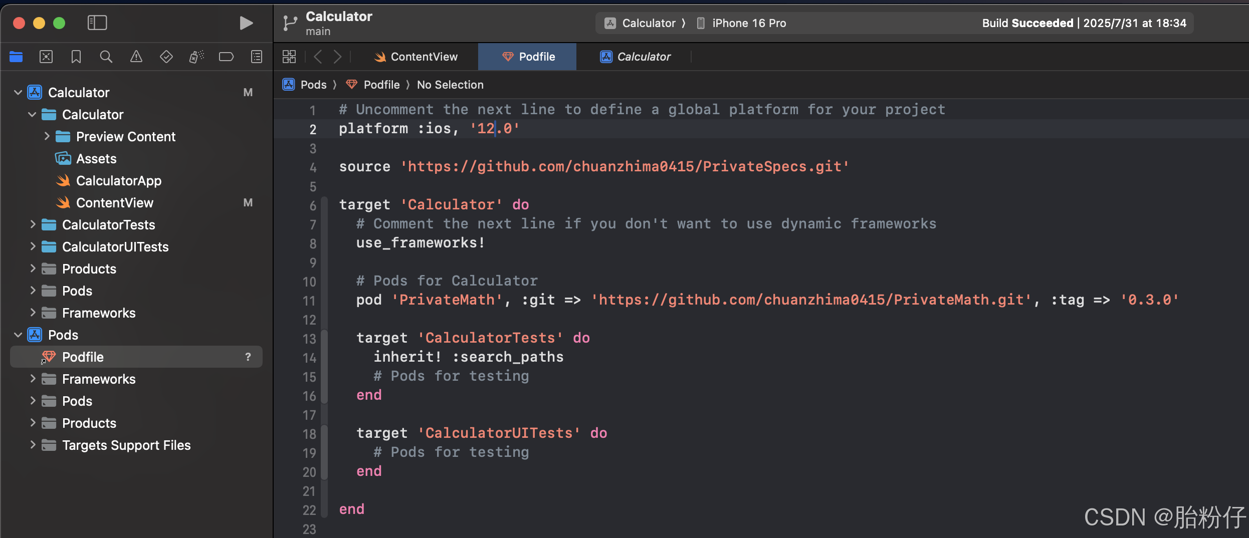Expand Frameworks under Pods project
The height and width of the screenshot is (538, 1249).
pyautogui.click(x=33, y=379)
